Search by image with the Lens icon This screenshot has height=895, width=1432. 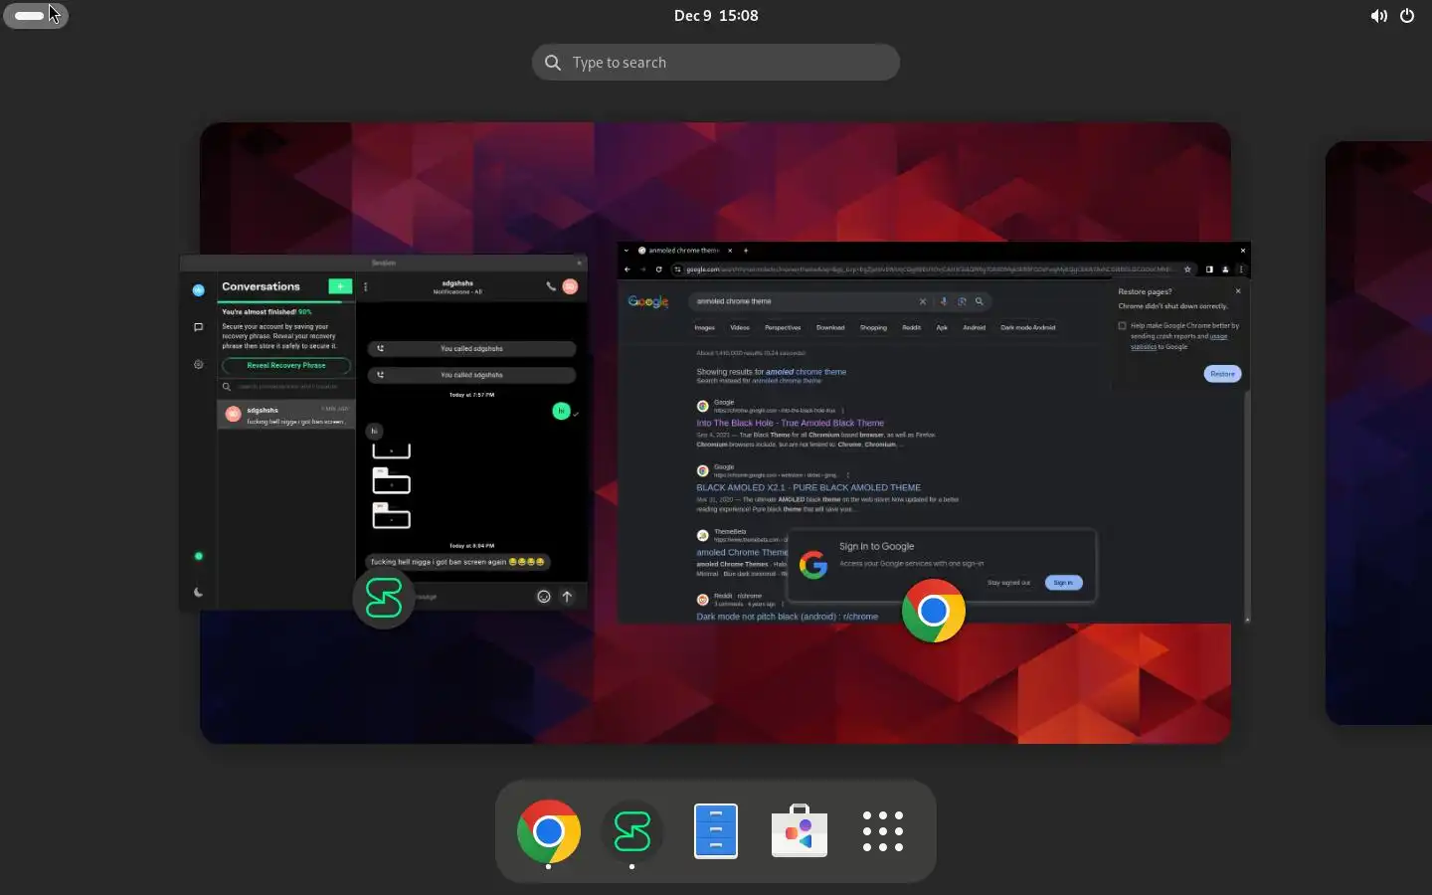pos(962,301)
